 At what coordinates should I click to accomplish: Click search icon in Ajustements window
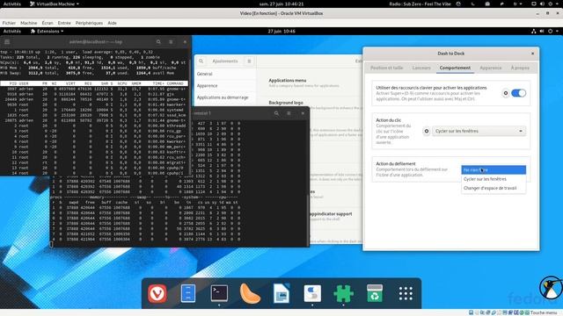coord(201,61)
